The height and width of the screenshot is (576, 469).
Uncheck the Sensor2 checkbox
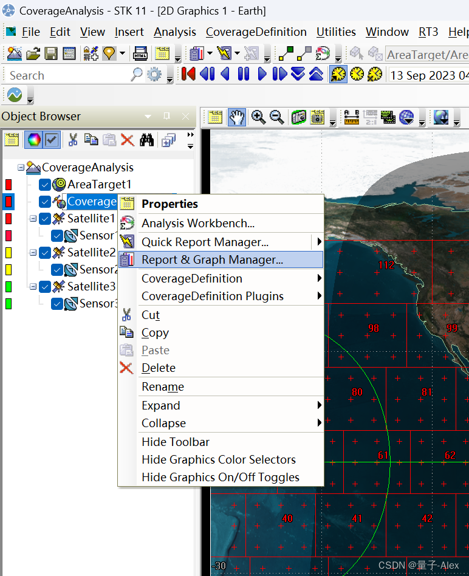pyautogui.click(x=57, y=270)
